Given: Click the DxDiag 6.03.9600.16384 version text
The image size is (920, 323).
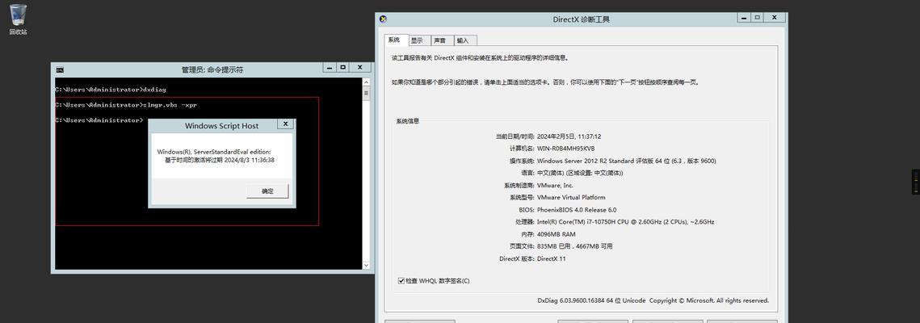Looking at the screenshot, I should (653, 300).
